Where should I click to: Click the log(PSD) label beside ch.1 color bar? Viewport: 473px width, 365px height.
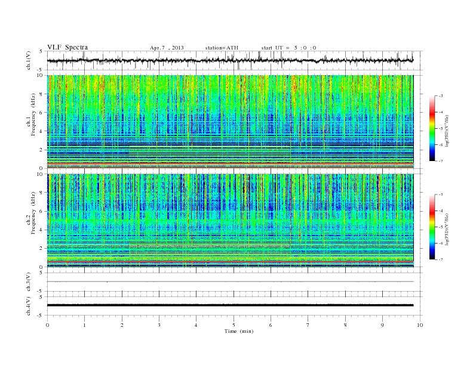(448, 131)
